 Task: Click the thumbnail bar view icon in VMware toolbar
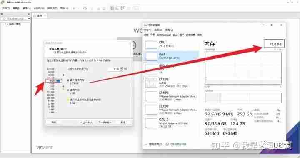pos(117,8)
